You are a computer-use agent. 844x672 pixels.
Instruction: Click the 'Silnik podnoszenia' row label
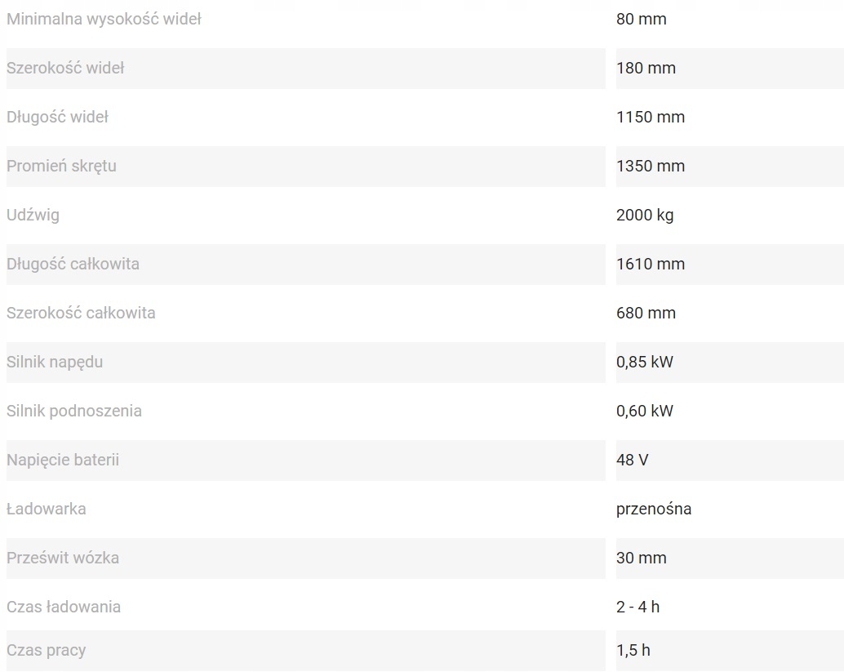[x=74, y=411]
